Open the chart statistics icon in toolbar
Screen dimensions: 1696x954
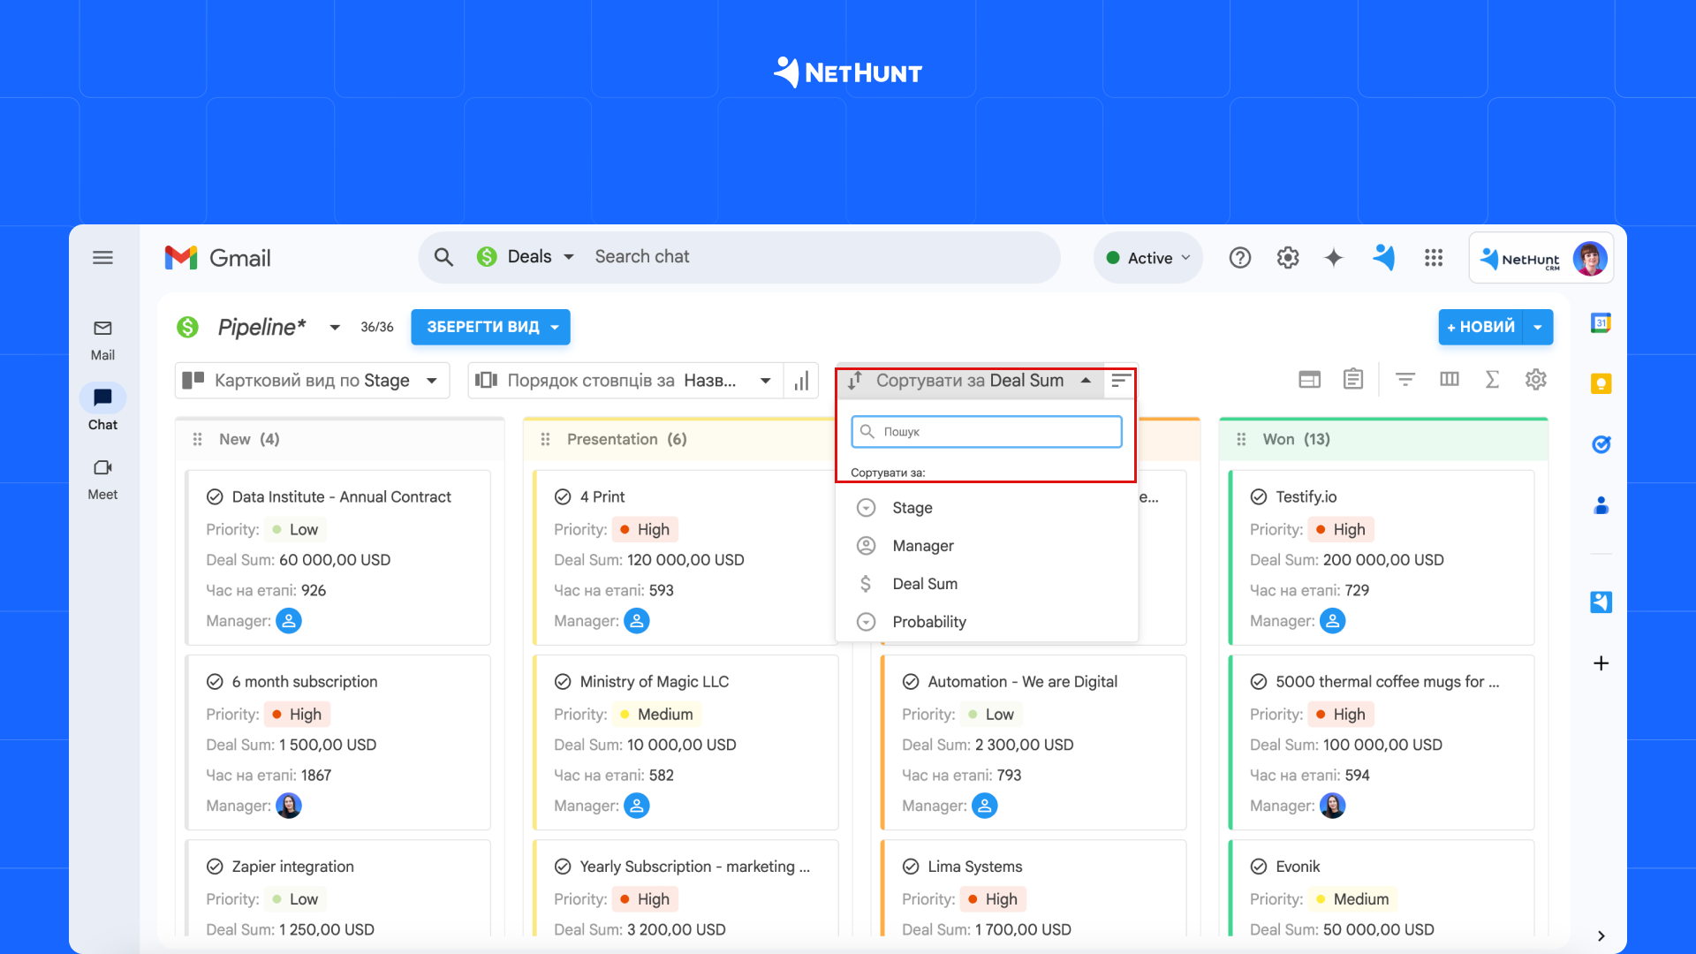801,381
